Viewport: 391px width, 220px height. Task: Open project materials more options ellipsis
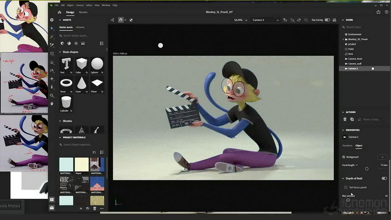pyautogui.click(x=102, y=209)
